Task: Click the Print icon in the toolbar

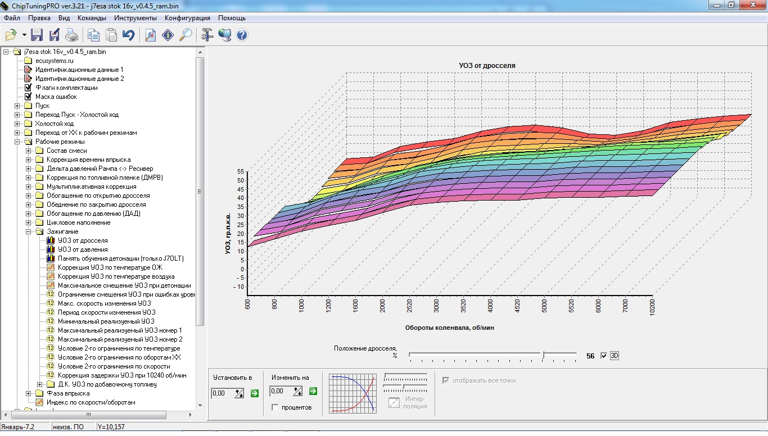Action: click(x=72, y=35)
